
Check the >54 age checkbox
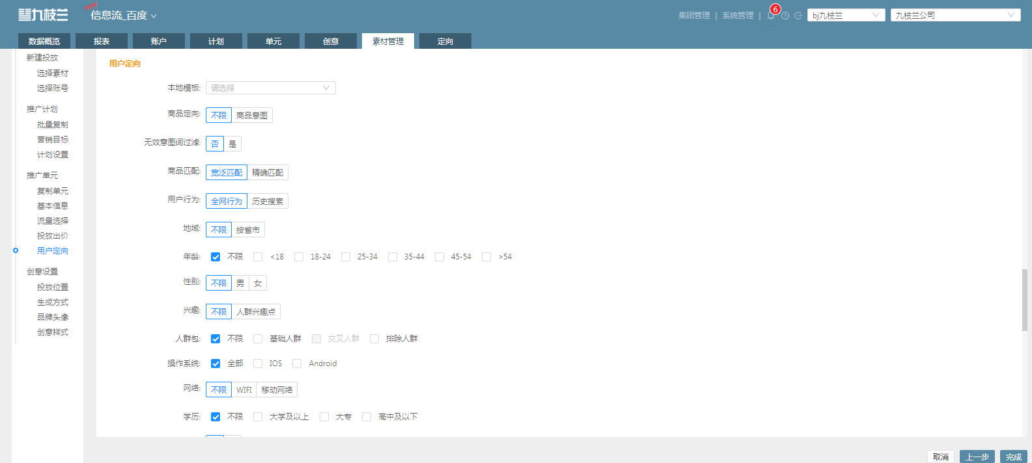[486, 257]
